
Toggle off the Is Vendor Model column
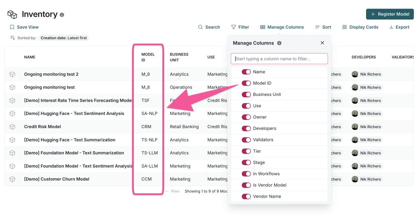pos(246,185)
